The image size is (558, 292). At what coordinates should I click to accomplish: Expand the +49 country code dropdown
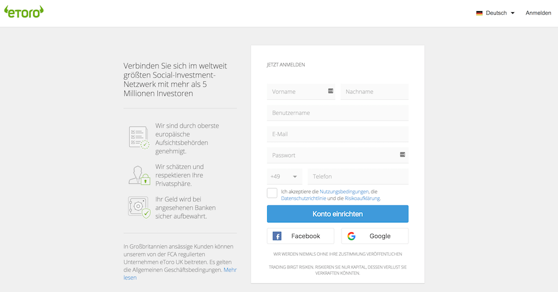pos(285,177)
